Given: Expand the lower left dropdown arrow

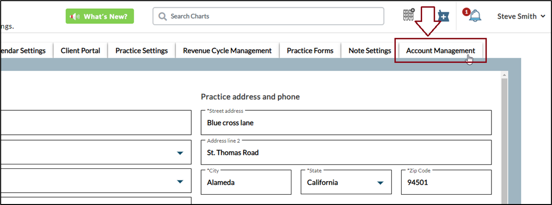Looking at the screenshot, I should click(x=180, y=182).
